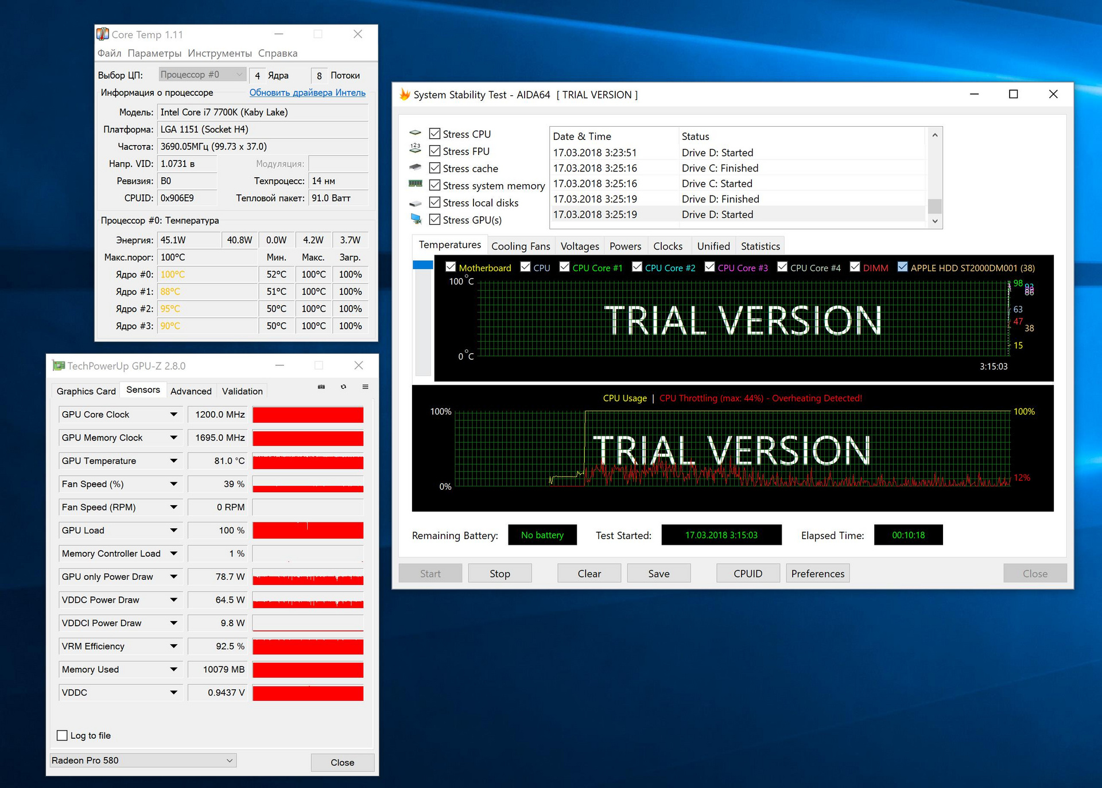Viewport: 1102px width, 788px height.
Task: Click the cache chip icon beside Stress cache
Action: click(416, 167)
